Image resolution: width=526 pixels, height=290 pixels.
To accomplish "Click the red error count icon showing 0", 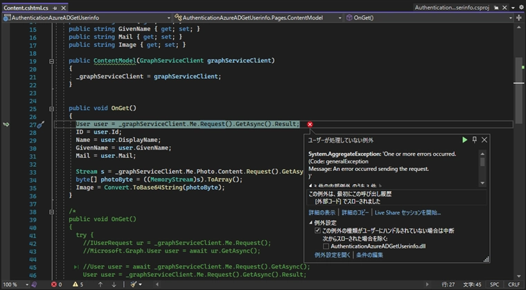I will pos(54,284).
